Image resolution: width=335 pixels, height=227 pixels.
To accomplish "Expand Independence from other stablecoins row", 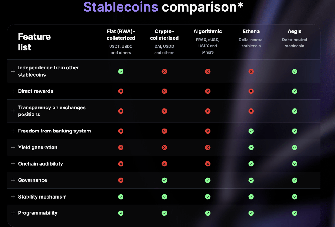I will tap(13, 71).
